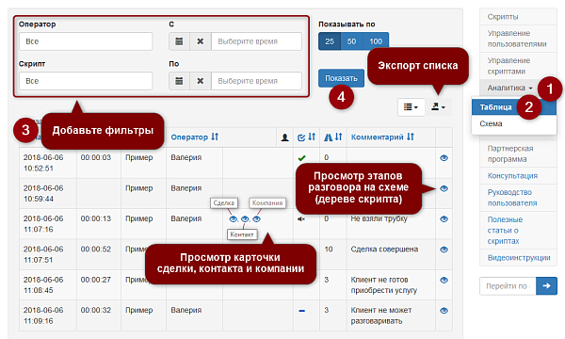Show 50 rows per page
This screenshot has width=565, height=339.
pyautogui.click(x=351, y=41)
